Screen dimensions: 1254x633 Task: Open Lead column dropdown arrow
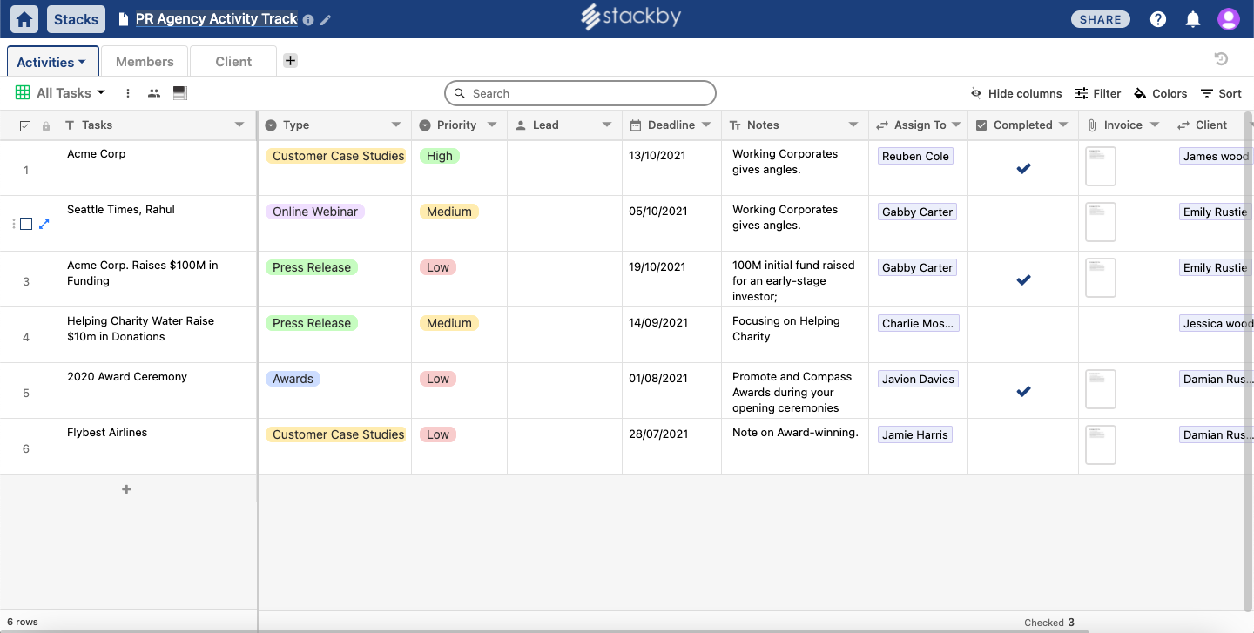607,125
